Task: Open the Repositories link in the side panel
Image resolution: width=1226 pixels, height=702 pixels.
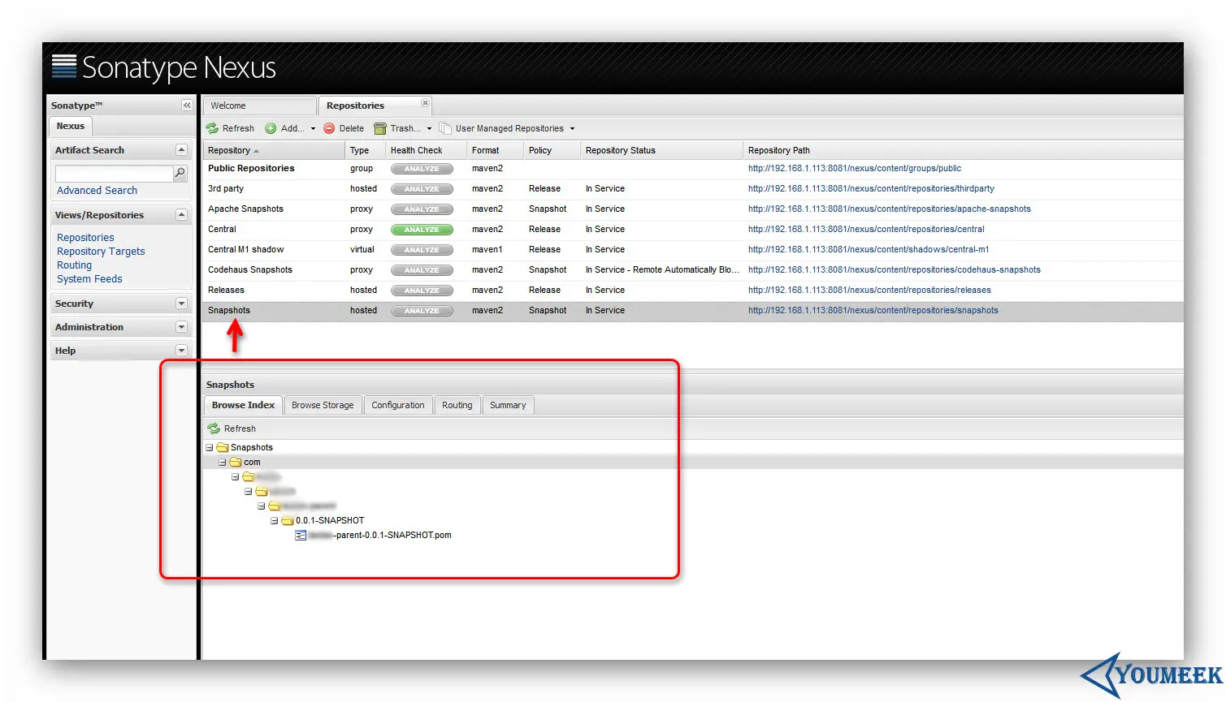Action: [x=85, y=238]
